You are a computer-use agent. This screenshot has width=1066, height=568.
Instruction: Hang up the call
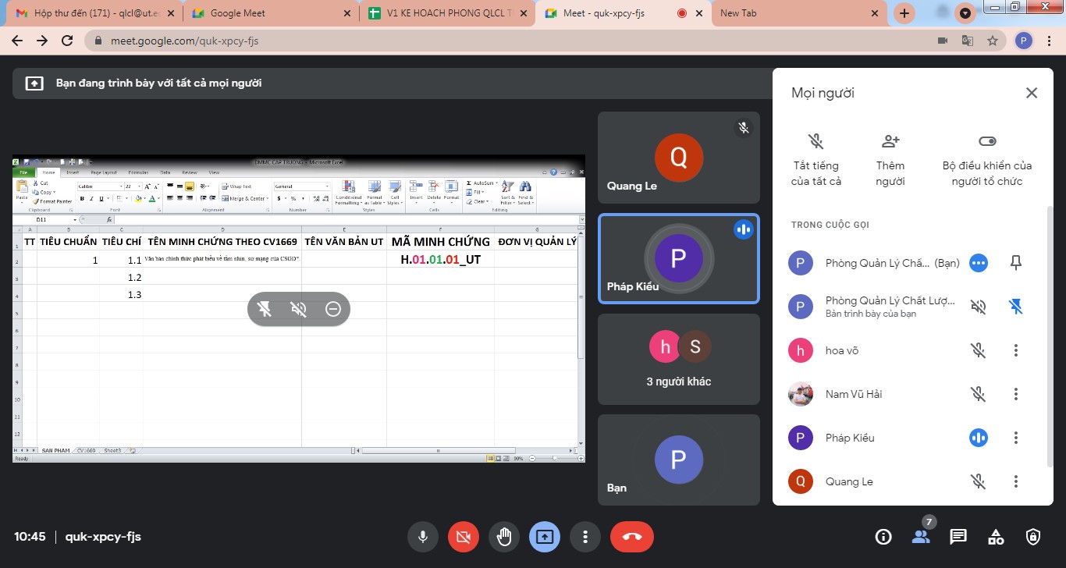pos(632,537)
